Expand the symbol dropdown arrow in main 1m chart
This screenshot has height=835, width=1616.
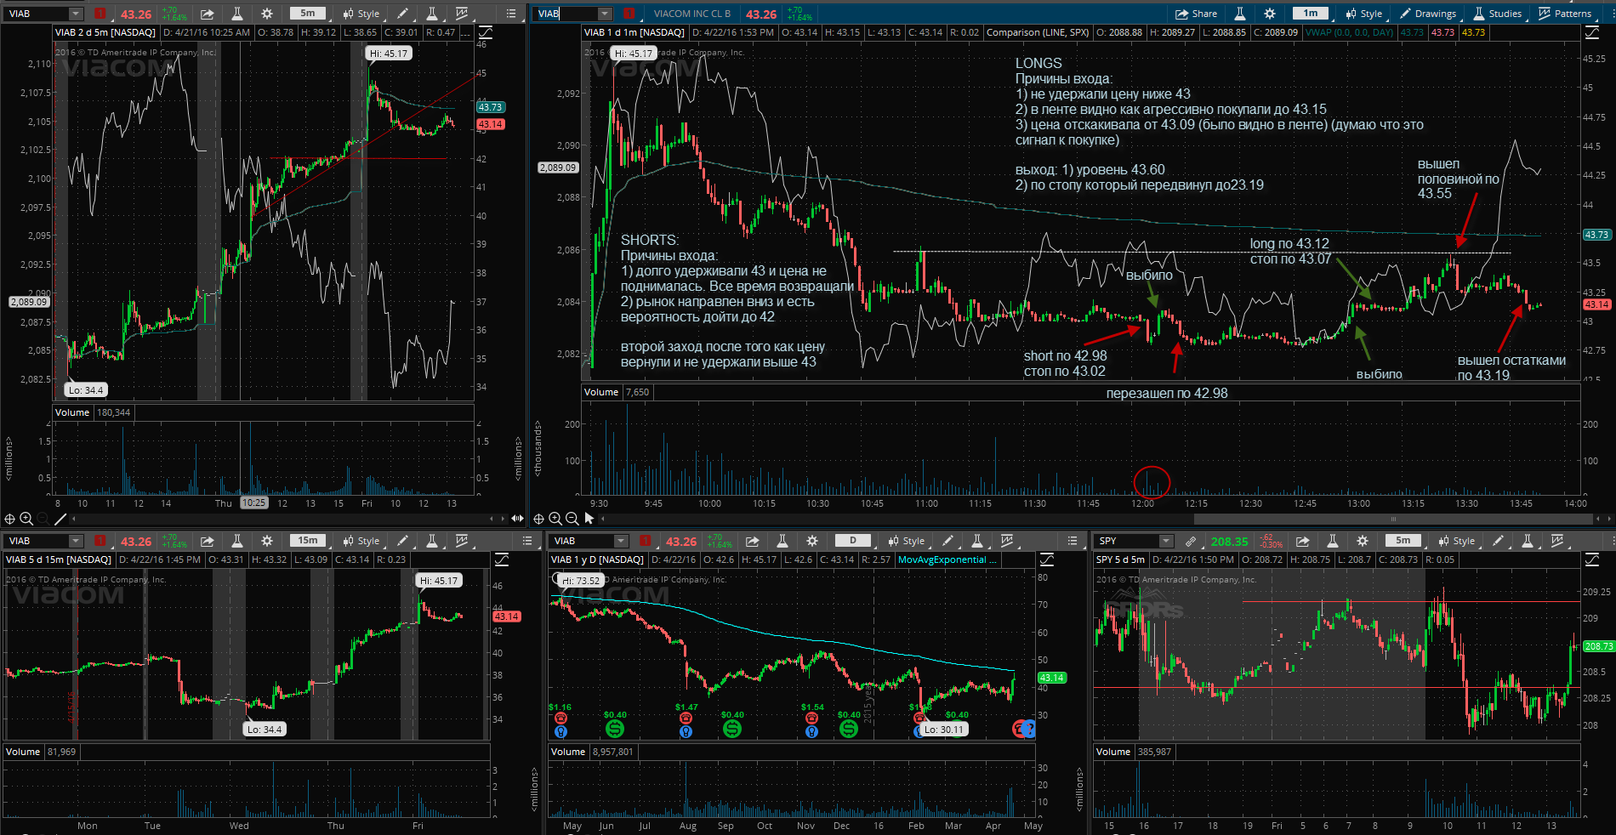tap(605, 14)
